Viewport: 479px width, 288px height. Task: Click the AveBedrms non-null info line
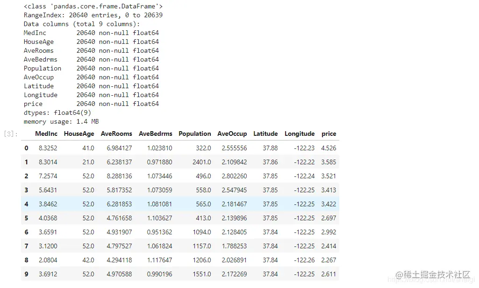tap(91, 59)
